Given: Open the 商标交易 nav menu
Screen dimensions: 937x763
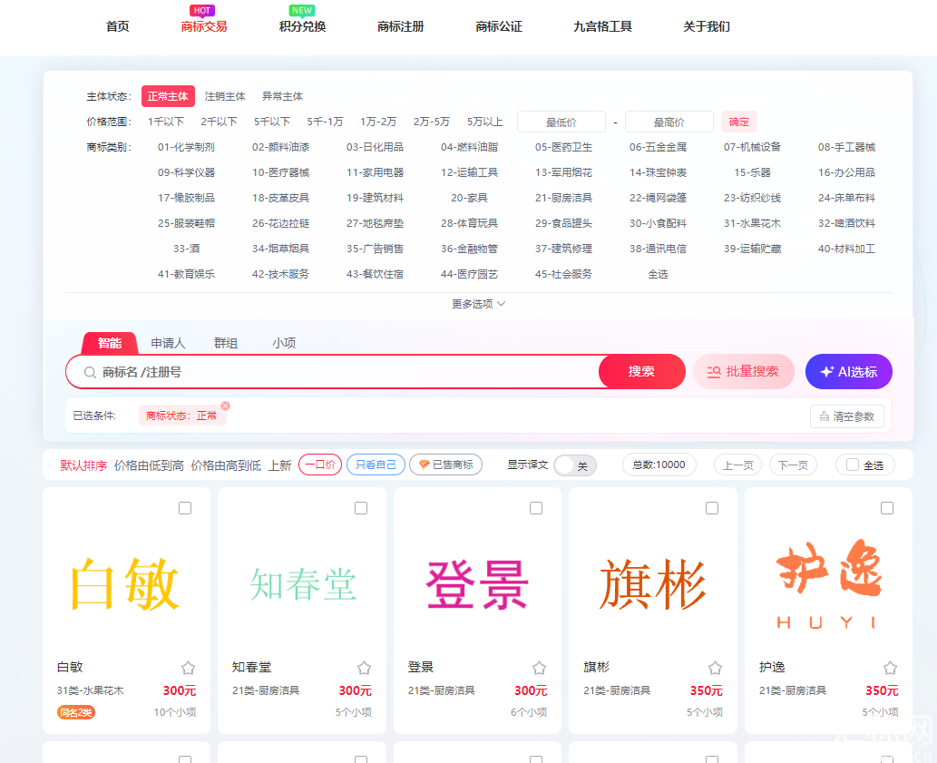Looking at the screenshot, I should [204, 26].
